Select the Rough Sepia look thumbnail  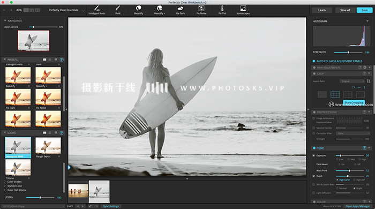click(48, 146)
